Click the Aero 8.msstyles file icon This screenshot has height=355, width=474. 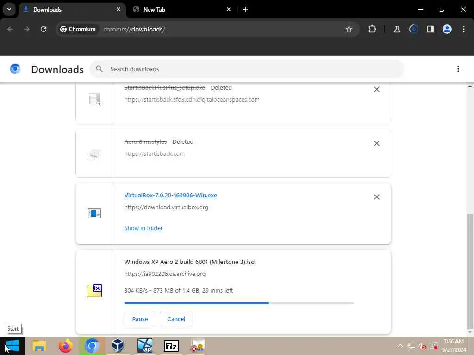click(94, 154)
